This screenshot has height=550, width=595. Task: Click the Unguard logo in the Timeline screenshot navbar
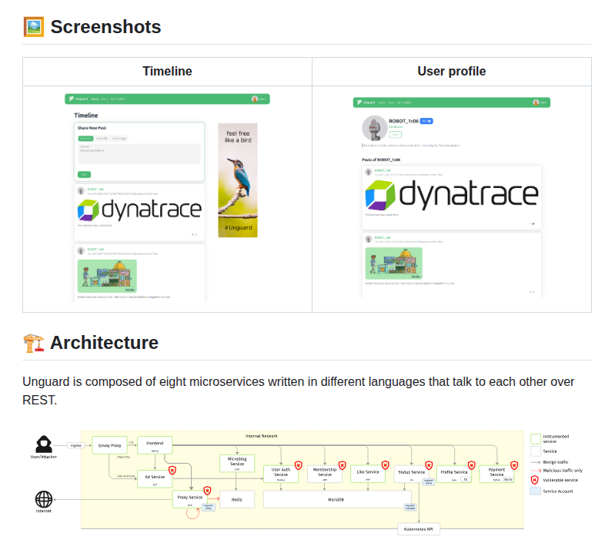(x=71, y=99)
